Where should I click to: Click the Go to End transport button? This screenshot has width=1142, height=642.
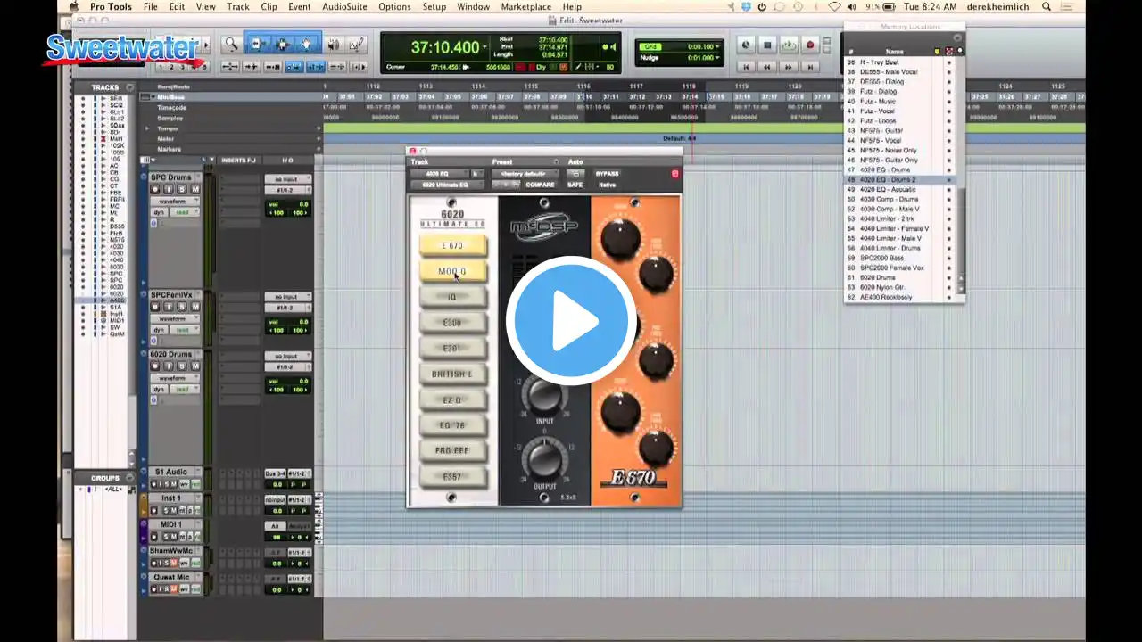point(810,66)
